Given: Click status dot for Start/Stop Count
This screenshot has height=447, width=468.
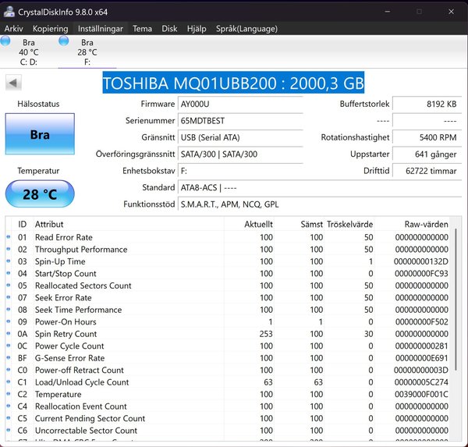Looking at the screenshot, I should (9, 273).
